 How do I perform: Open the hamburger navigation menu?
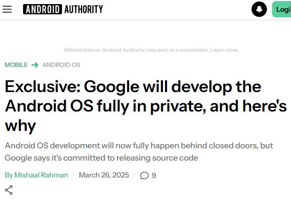pos(7,9)
